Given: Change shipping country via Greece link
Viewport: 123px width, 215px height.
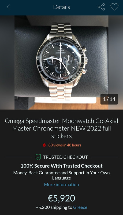Looking at the screenshot, I should point(80,207).
